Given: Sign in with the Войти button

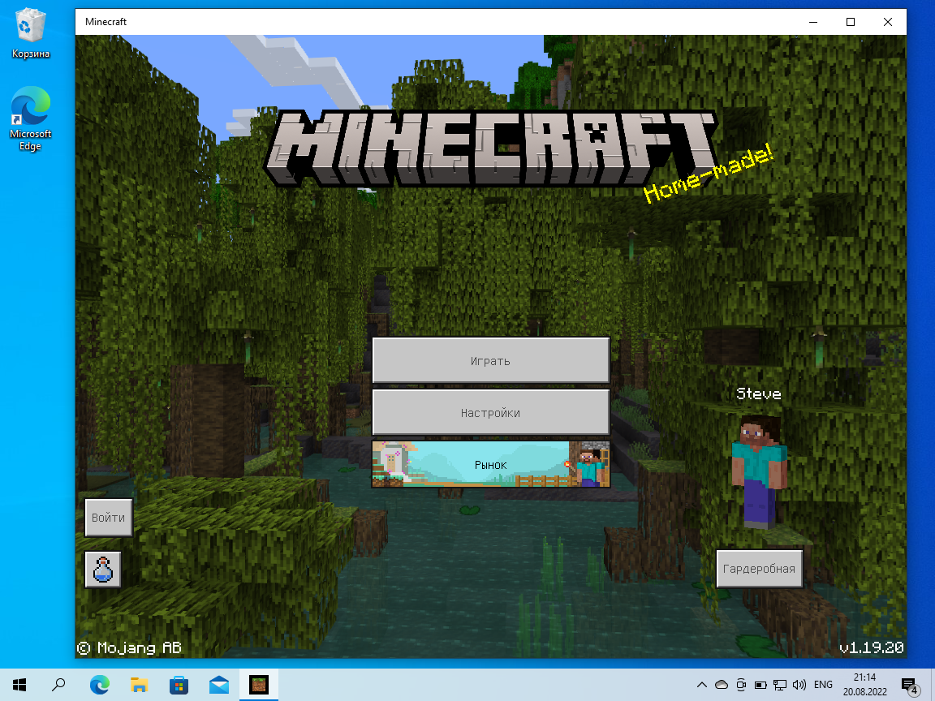Looking at the screenshot, I should pos(109,518).
